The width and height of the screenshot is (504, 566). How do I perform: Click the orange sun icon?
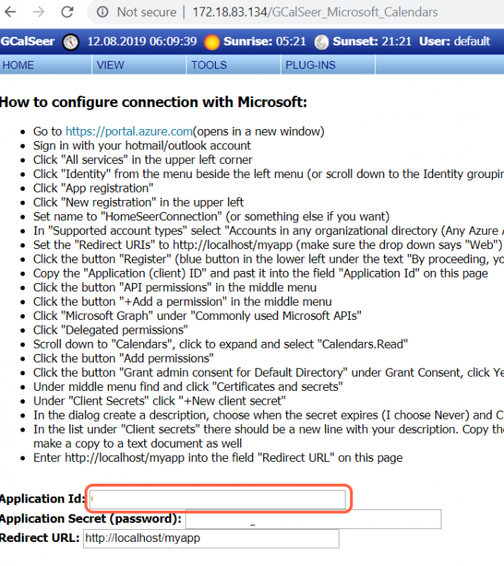coord(212,42)
